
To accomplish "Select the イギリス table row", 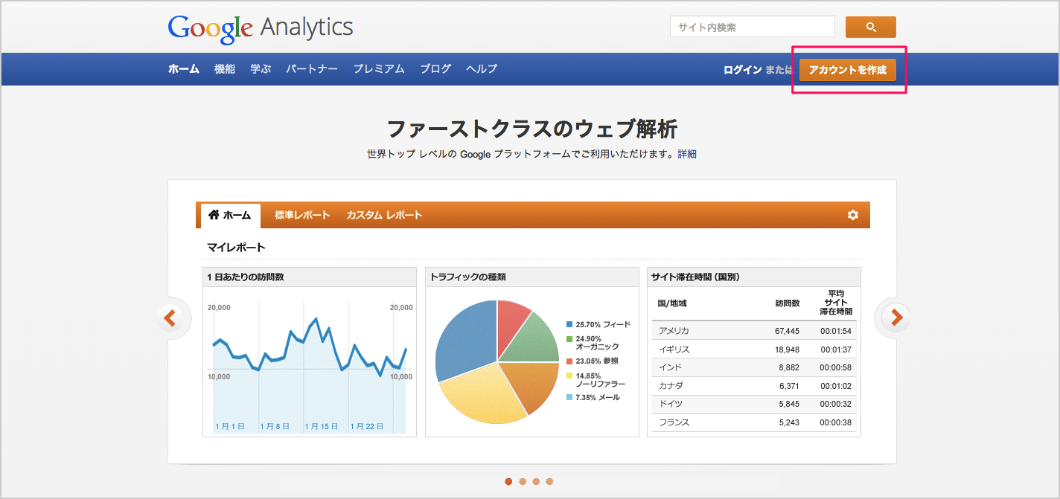I will pyautogui.click(x=756, y=350).
